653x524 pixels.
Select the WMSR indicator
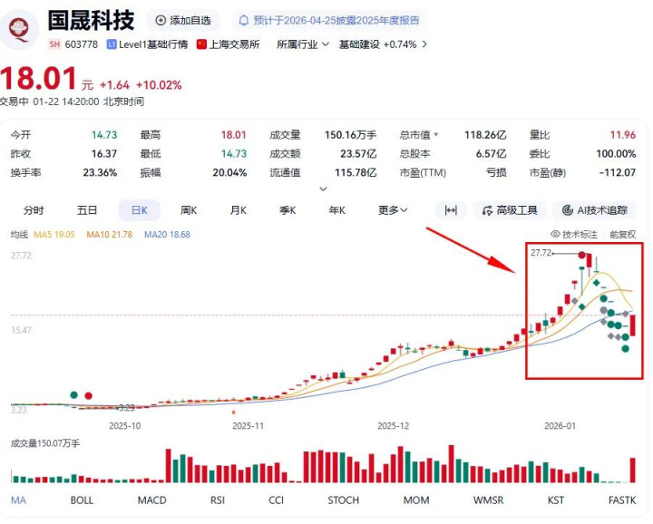[488, 500]
